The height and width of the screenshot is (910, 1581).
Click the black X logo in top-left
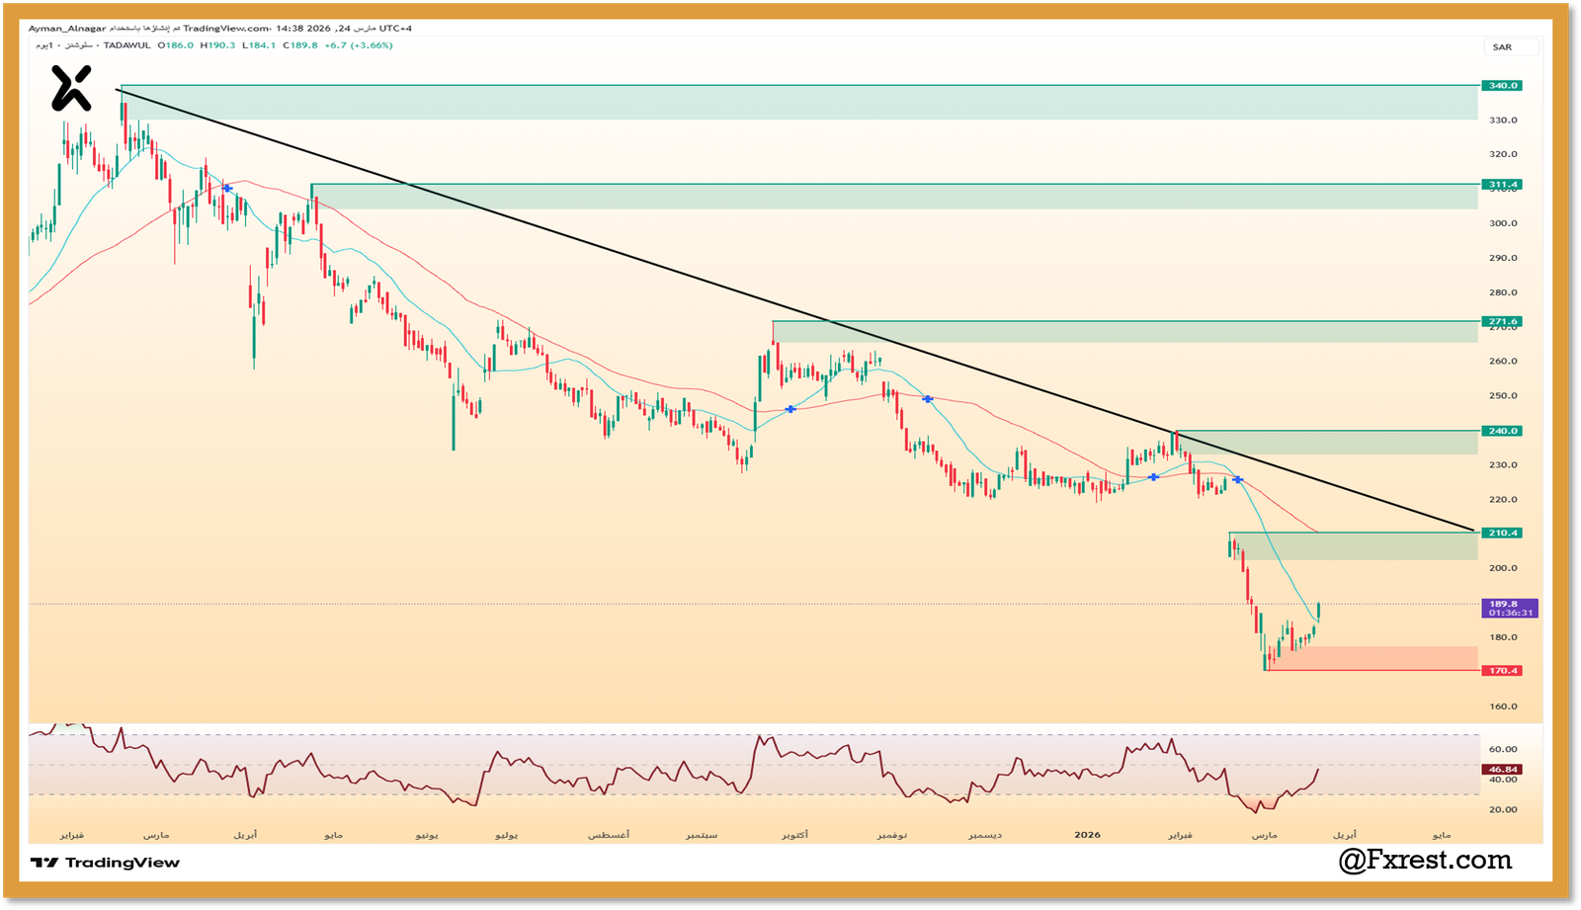pyautogui.click(x=71, y=88)
